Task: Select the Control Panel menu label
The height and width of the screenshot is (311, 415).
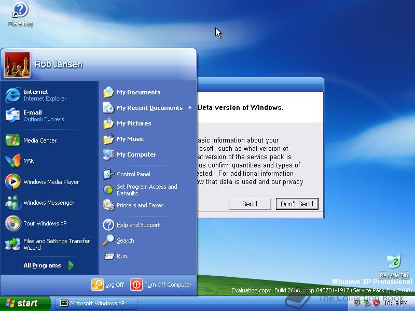Action: point(133,174)
